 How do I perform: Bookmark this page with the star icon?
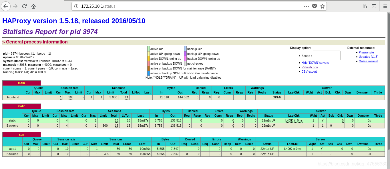(323, 6)
